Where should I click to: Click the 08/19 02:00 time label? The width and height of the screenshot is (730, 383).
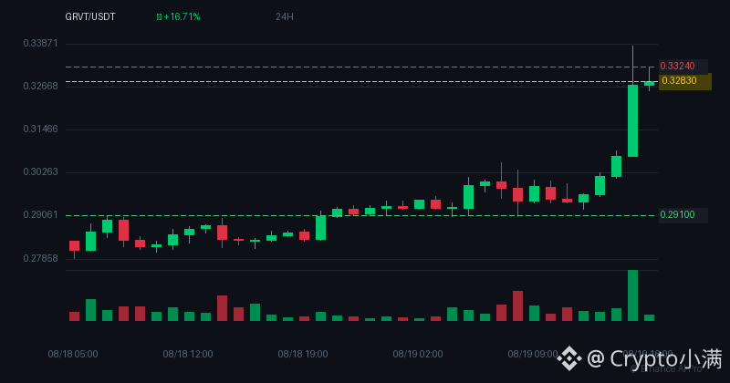click(x=418, y=354)
